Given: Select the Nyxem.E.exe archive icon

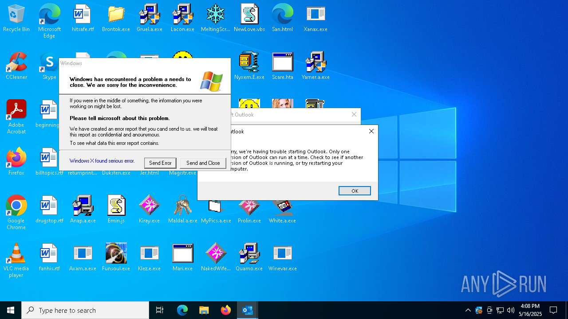Looking at the screenshot, I should click(x=249, y=66).
